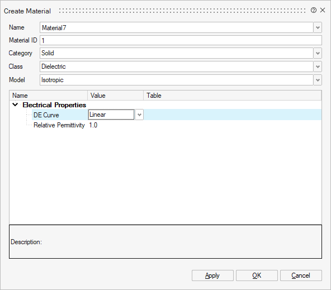Viewport: 331px width, 290px height.
Task: Expand the DE Curve Linear dropdown arrow
Action: click(x=139, y=115)
